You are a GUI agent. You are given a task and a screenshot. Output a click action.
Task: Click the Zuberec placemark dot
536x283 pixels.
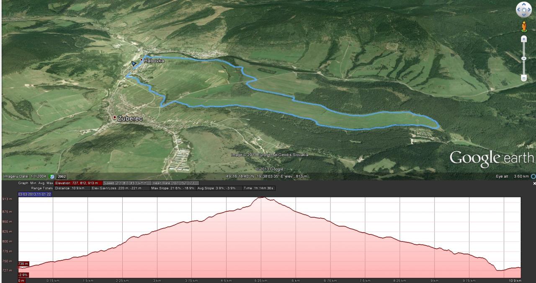(115, 117)
